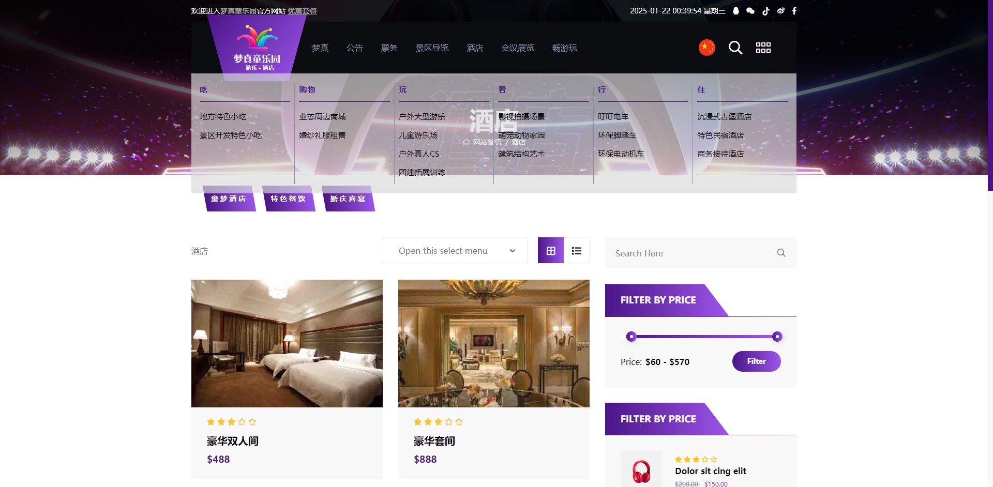Screen dimensions: 993x487
Task: Click the home icon in breadcrumb
Action: point(467,142)
